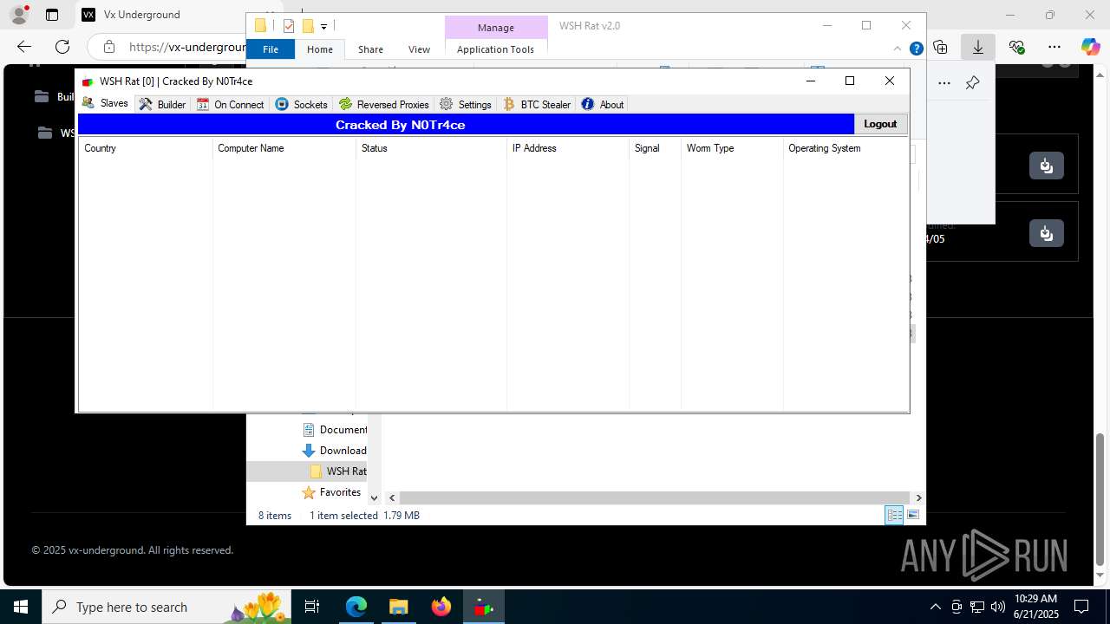Open Edge browser essentials icon

click(x=1016, y=47)
